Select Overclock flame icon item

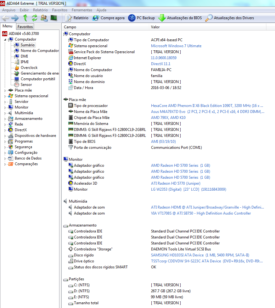coord(17,68)
